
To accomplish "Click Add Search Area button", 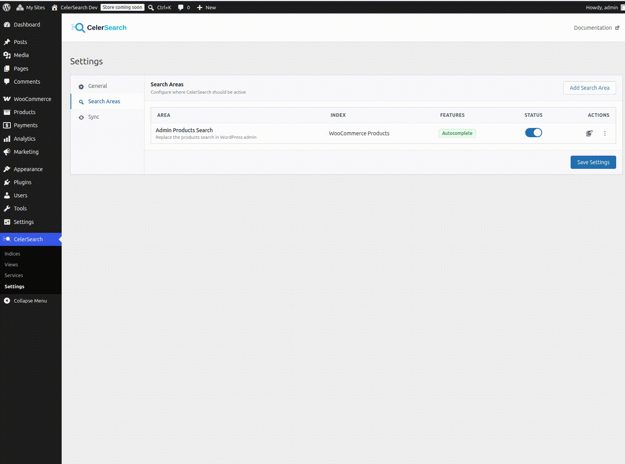I will pyautogui.click(x=590, y=88).
